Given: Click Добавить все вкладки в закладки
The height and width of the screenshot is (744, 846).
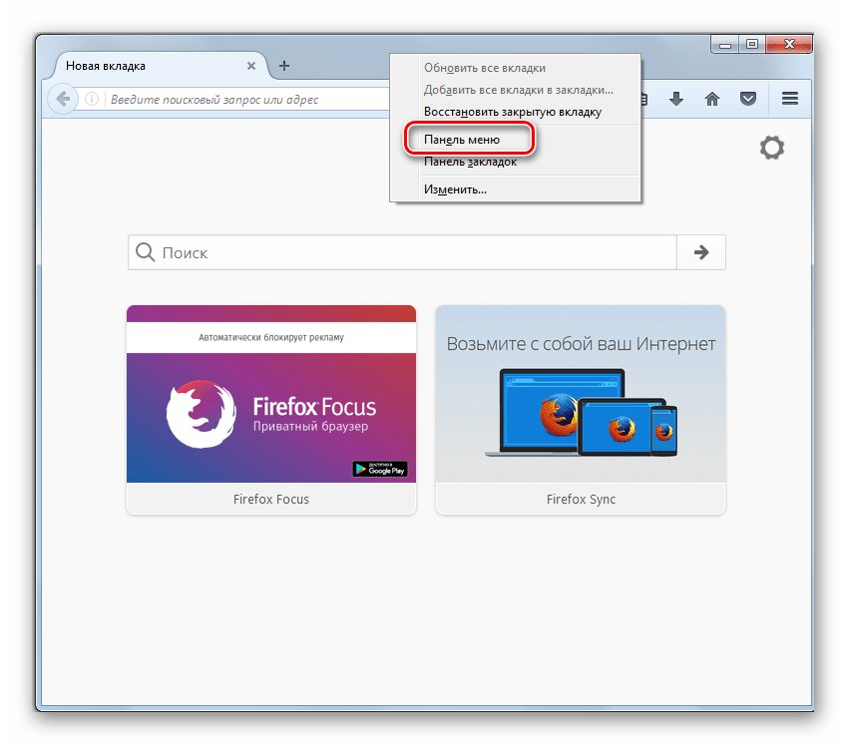Looking at the screenshot, I should coord(518,90).
